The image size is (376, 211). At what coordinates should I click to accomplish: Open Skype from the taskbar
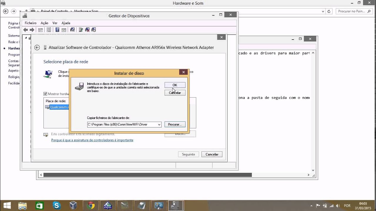[56, 205]
